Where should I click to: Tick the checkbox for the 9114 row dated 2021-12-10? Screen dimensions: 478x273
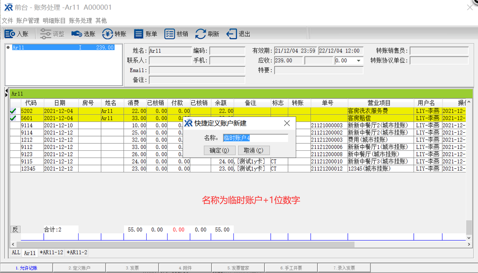pos(15,125)
